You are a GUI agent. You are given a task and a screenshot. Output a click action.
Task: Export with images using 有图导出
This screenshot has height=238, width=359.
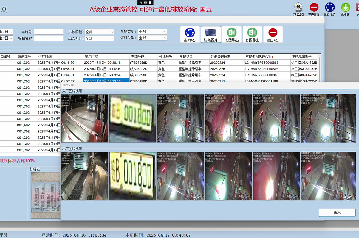[x=252, y=35]
